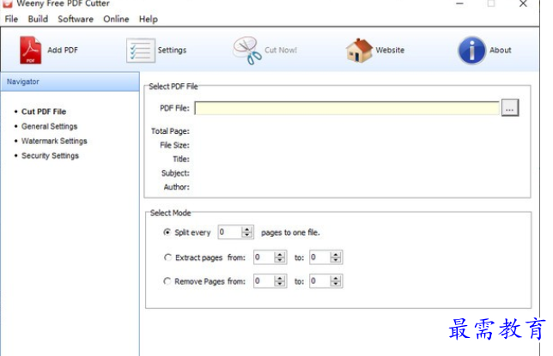Viewport: 553px width, 356px height.
Task: Decrease the Extract pages 'to' value
Action: (336, 261)
